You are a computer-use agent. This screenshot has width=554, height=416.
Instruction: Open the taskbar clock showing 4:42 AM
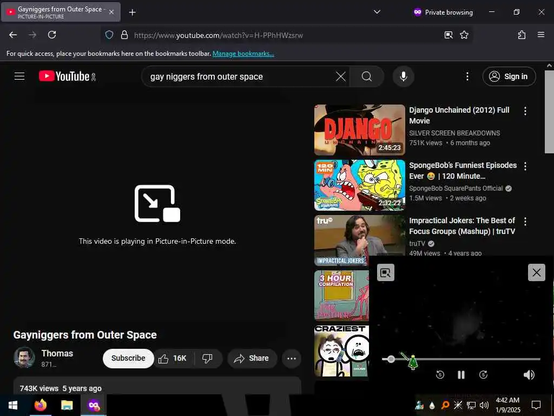pyautogui.click(x=507, y=405)
